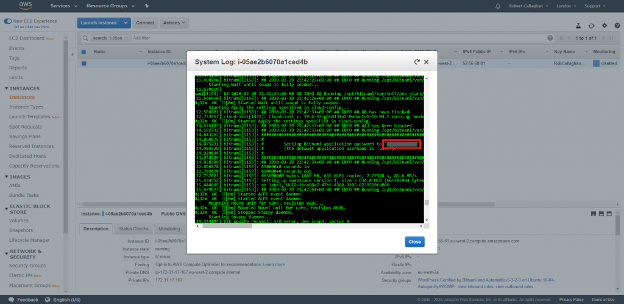Go to previous page of results
This screenshot has height=304, width=624.
tap(570, 38)
